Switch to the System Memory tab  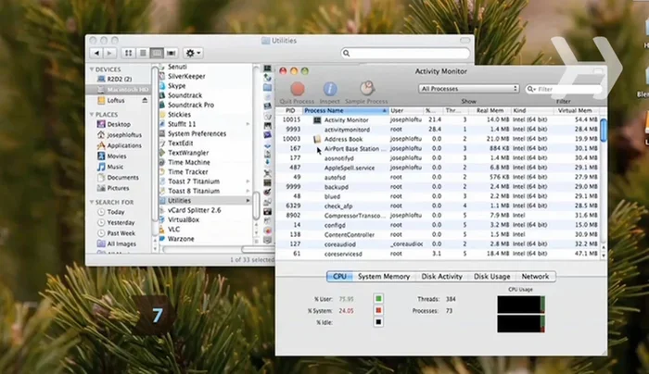click(384, 277)
